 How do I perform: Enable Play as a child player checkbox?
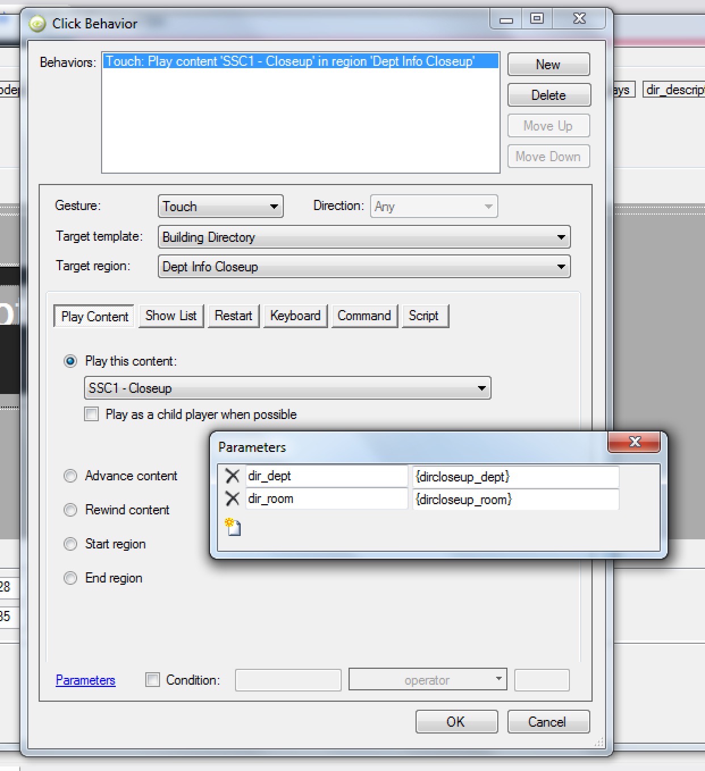[x=91, y=414]
